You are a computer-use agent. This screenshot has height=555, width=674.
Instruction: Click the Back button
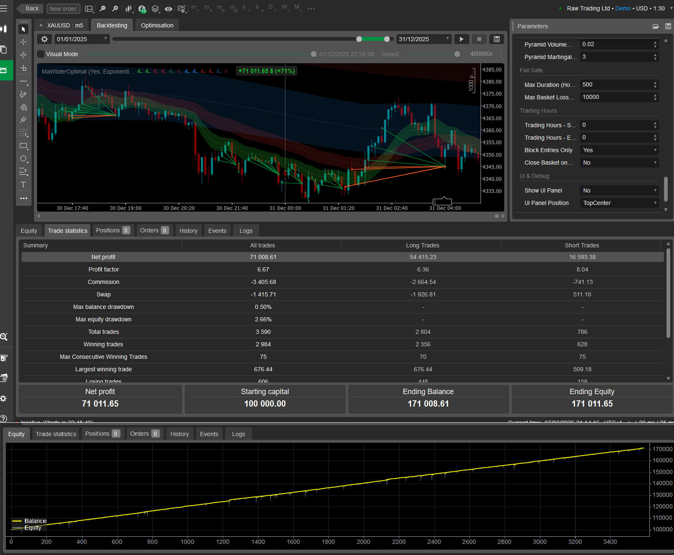pyautogui.click(x=30, y=9)
